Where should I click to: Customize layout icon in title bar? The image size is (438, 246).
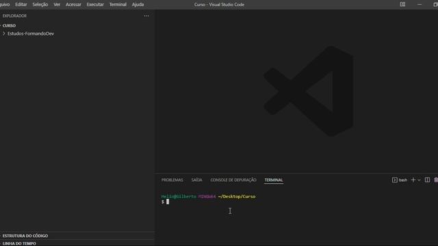[x=402, y=5]
